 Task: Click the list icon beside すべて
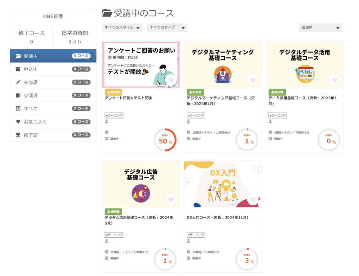pyautogui.click(x=18, y=109)
